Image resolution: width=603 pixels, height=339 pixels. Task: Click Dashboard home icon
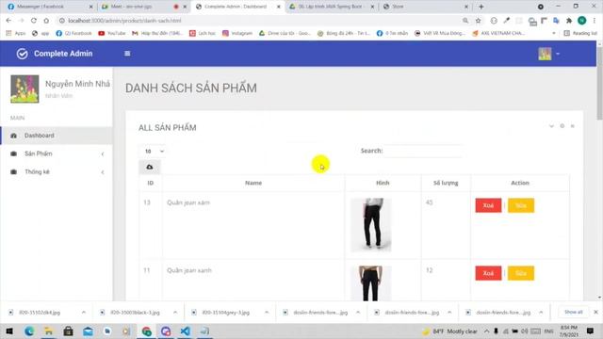tap(14, 136)
